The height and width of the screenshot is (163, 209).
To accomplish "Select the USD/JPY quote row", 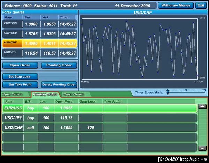I will pos(40,53).
